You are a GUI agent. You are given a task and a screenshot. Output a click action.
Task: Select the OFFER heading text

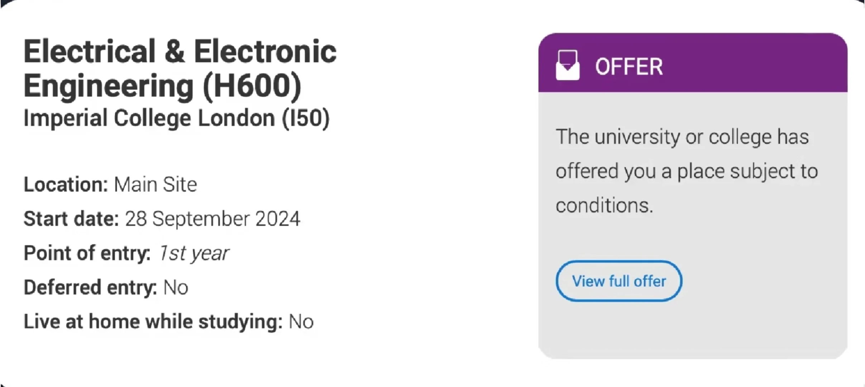point(629,67)
